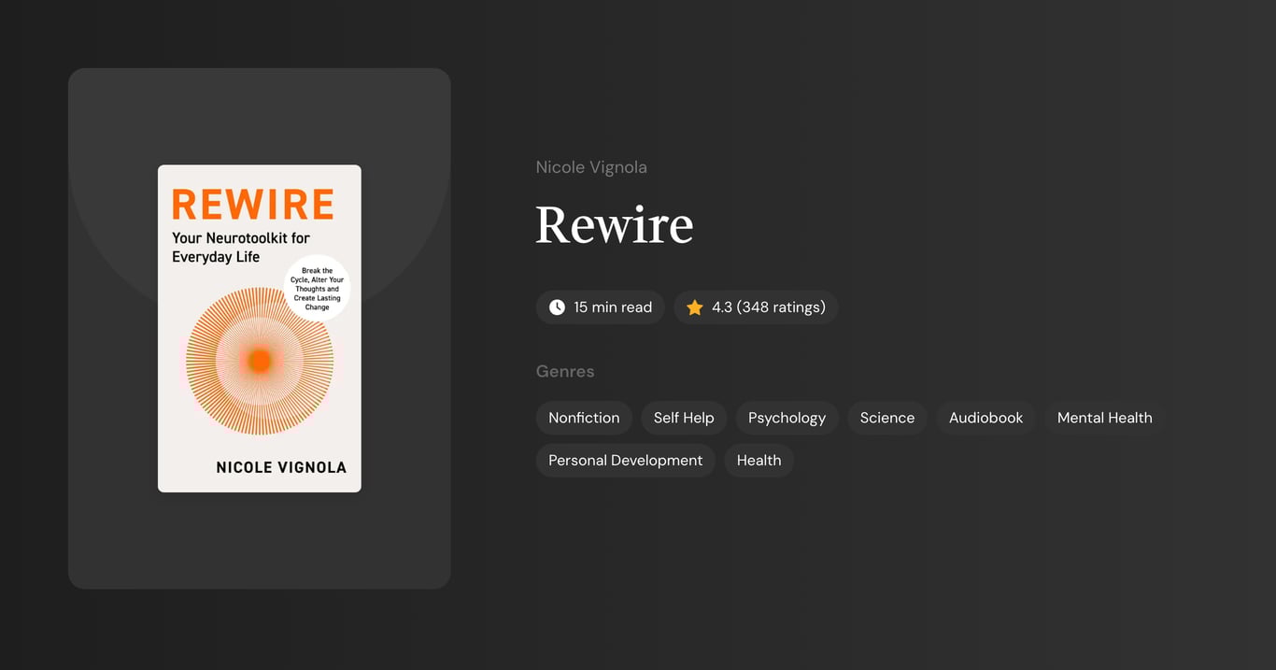Click the clock icon beside reading time
This screenshot has height=670, width=1276.
(x=557, y=306)
